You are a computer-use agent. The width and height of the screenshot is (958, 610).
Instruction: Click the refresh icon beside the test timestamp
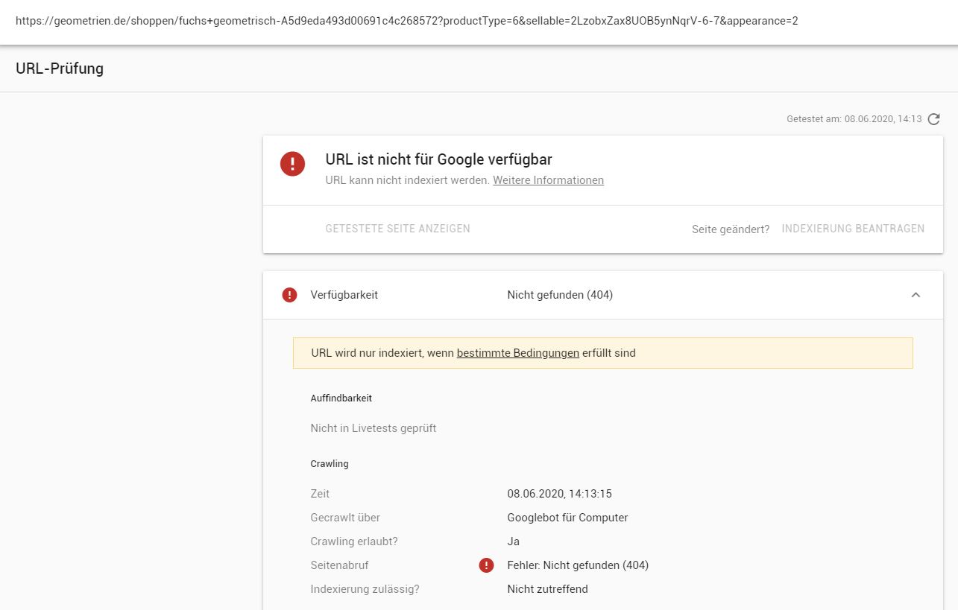tap(933, 119)
